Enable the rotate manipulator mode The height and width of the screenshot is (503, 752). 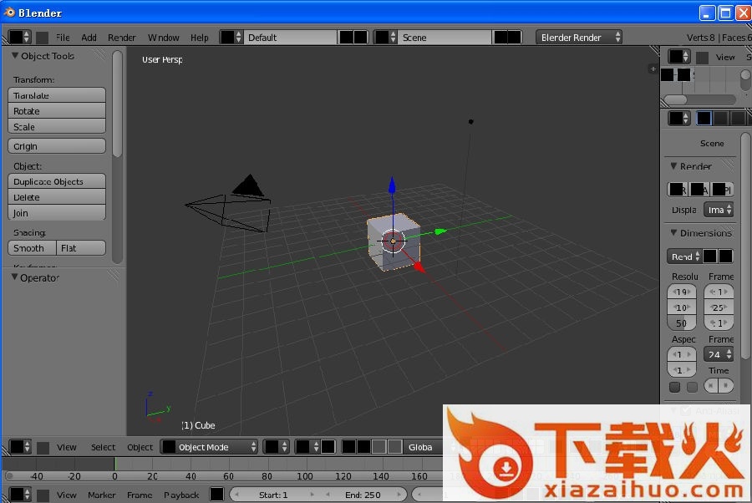(379, 447)
